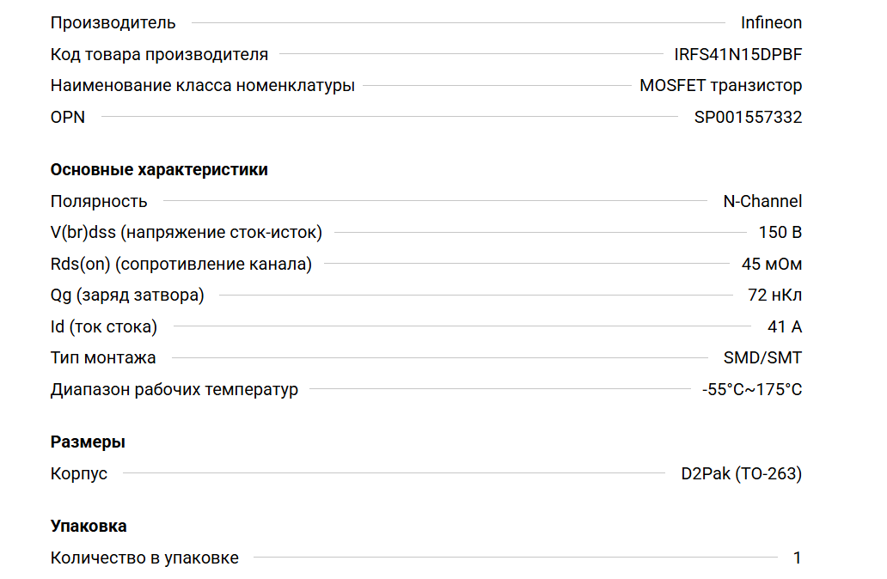Click the SMD/SMT mounting type value
Viewport: 887px width, 579px height.
[762, 358]
